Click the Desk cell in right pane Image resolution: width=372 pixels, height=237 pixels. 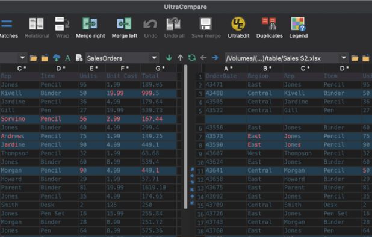[x=343, y=205]
